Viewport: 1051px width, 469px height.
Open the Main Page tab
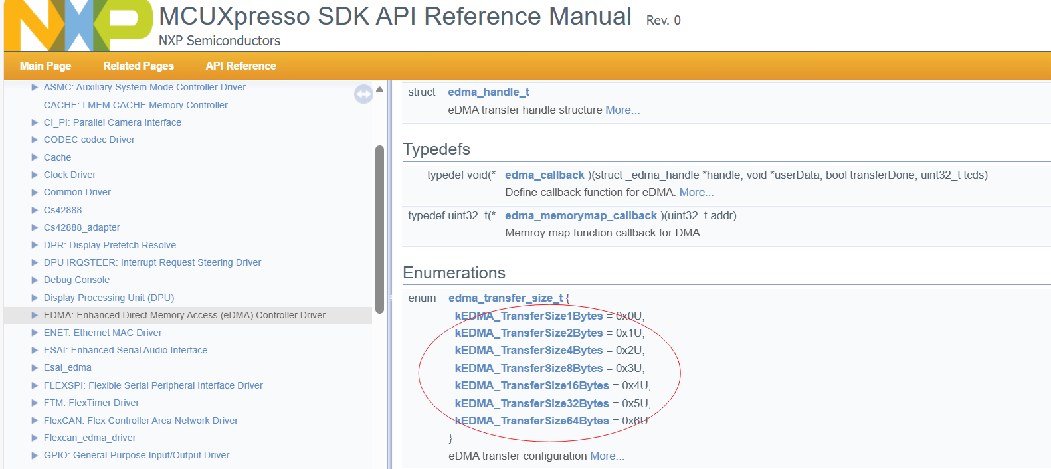point(45,66)
